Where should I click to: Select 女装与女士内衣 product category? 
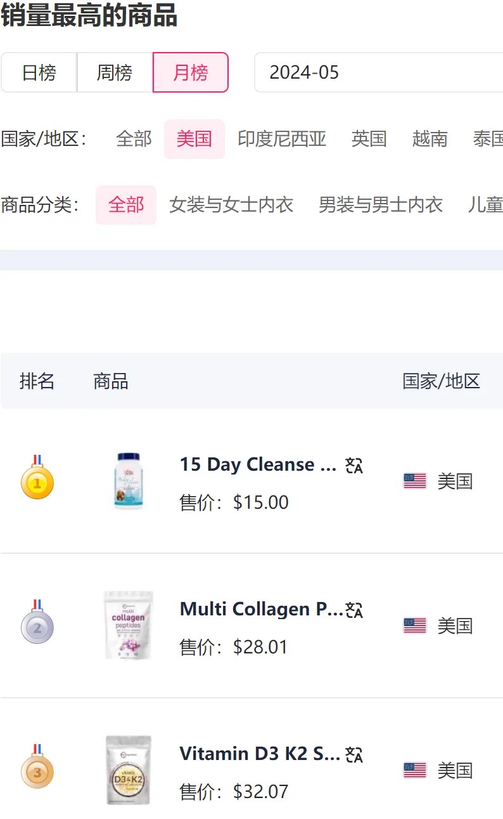pyautogui.click(x=231, y=205)
